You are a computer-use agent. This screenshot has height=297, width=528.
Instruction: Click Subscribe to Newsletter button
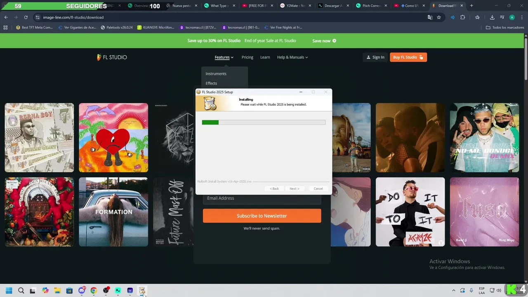(262, 216)
